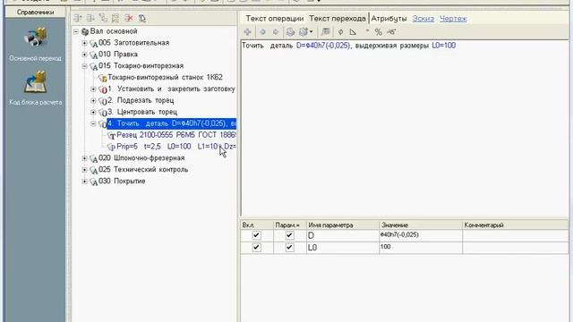Screen dimensions: 573x322
Task: Insert the degree symbol
Action: (x=367, y=31)
